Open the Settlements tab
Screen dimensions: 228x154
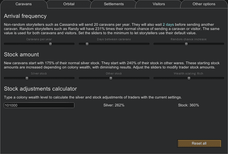pyautogui.click(x=114, y=4)
